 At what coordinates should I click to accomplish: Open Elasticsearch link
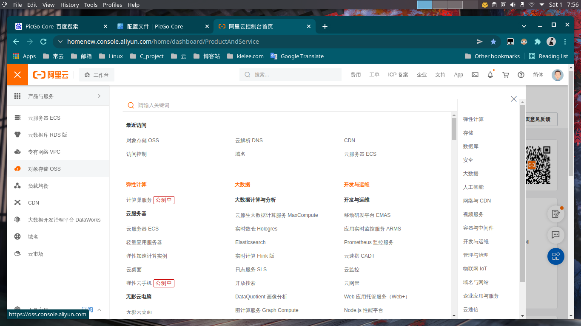tap(251, 242)
